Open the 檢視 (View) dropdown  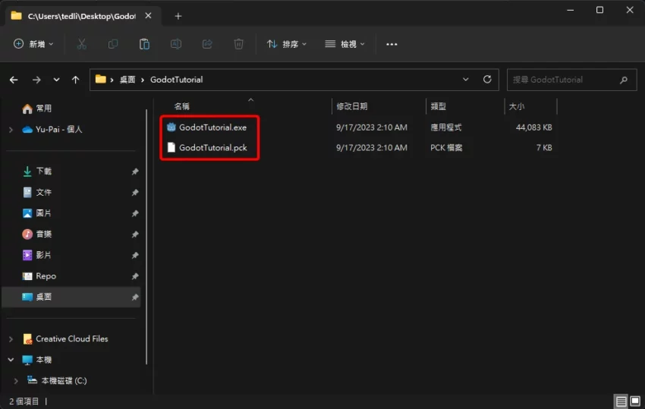pos(345,44)
